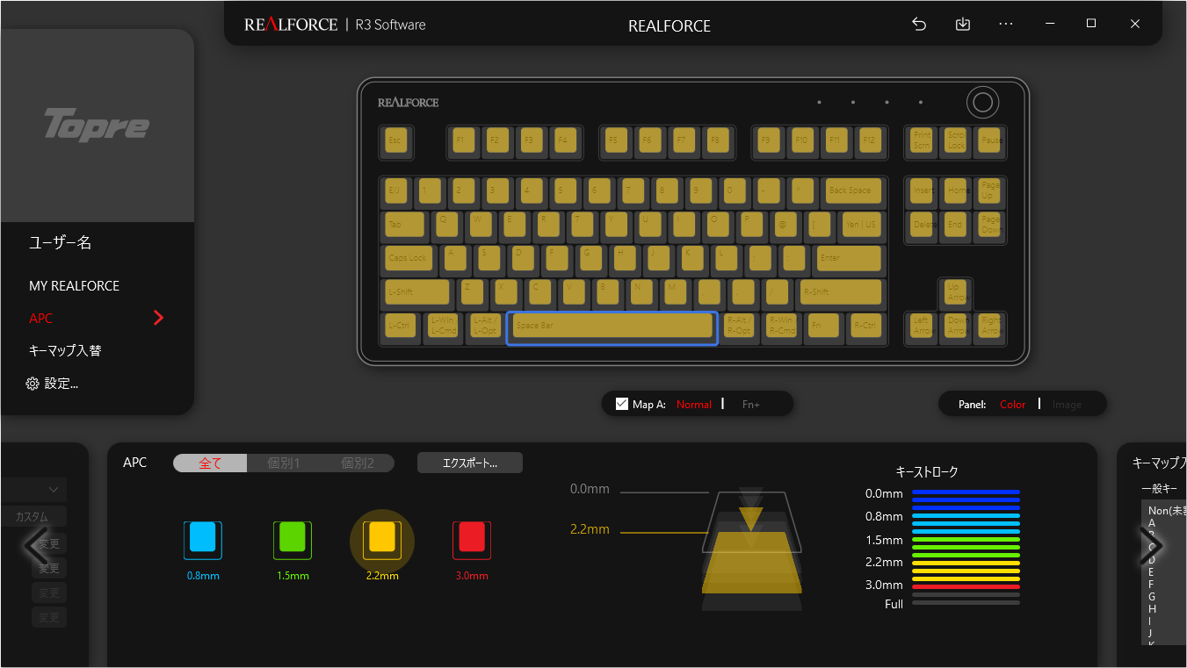
Task: Select the Enter key on keyboard
Action: tap(849, 258)
